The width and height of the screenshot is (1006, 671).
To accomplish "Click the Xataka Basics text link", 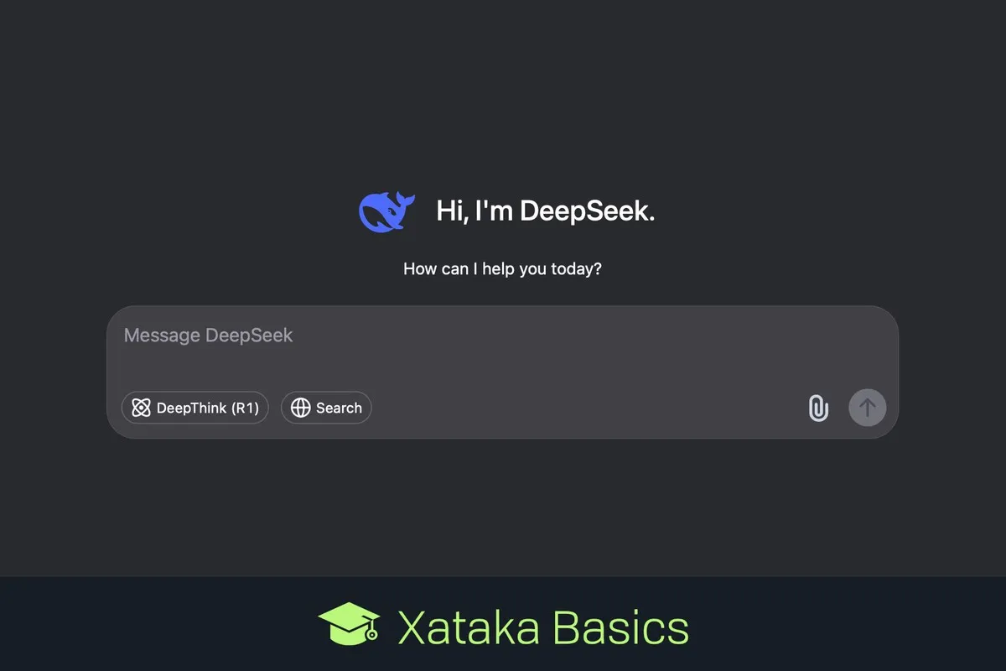I will (541, 625).
